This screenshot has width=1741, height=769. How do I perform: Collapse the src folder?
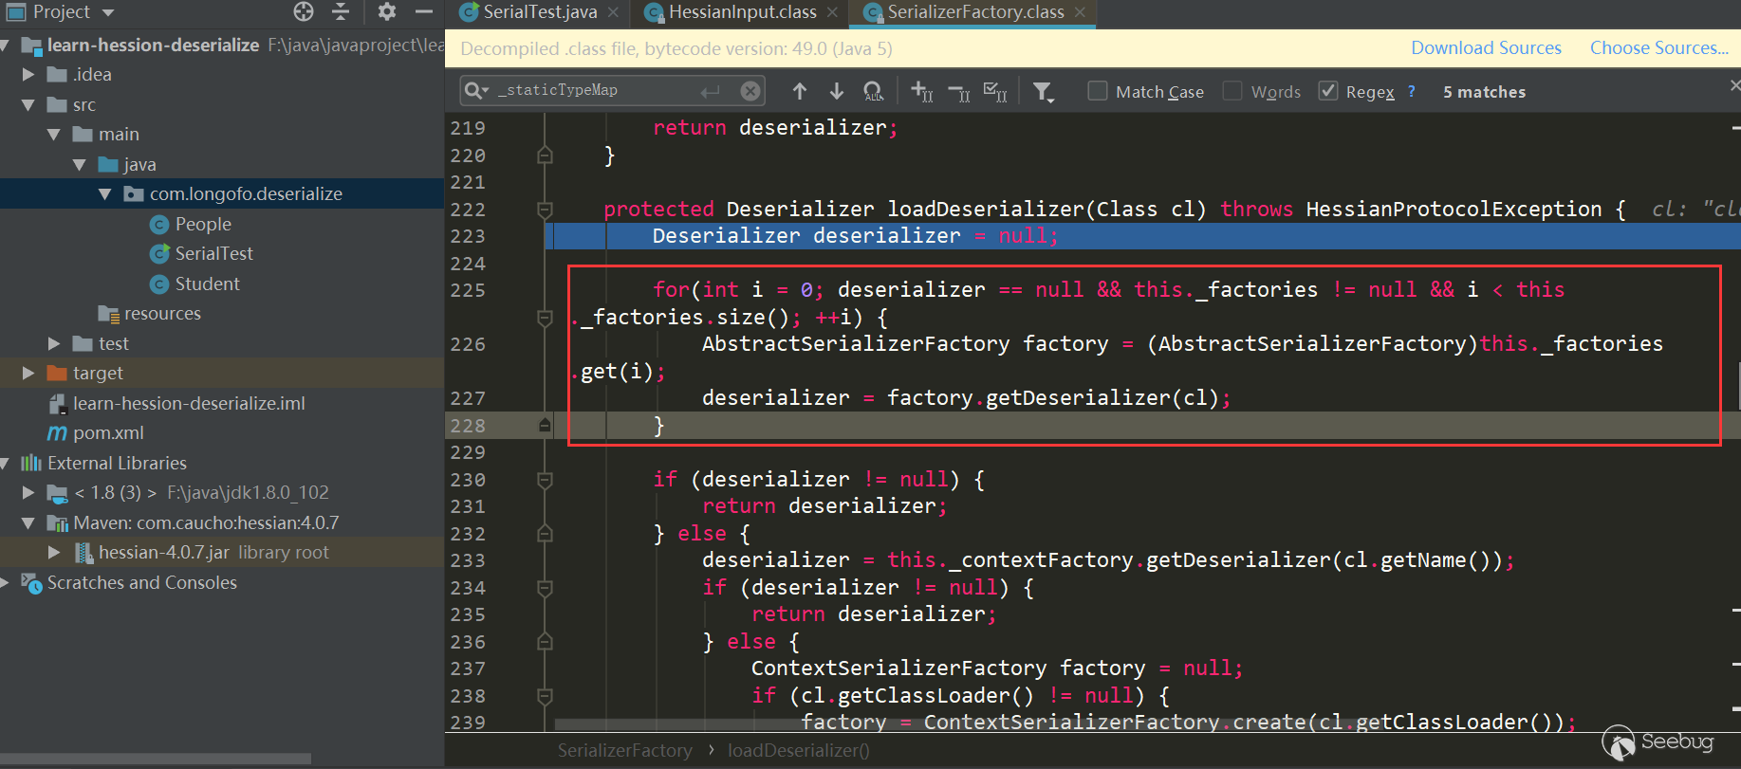pyautogui.click(x=28, y=104)
